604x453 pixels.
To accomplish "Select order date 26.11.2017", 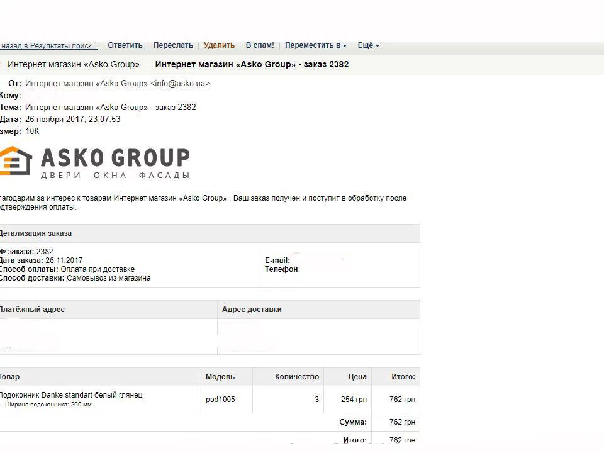I will click(x=64, y=260).
